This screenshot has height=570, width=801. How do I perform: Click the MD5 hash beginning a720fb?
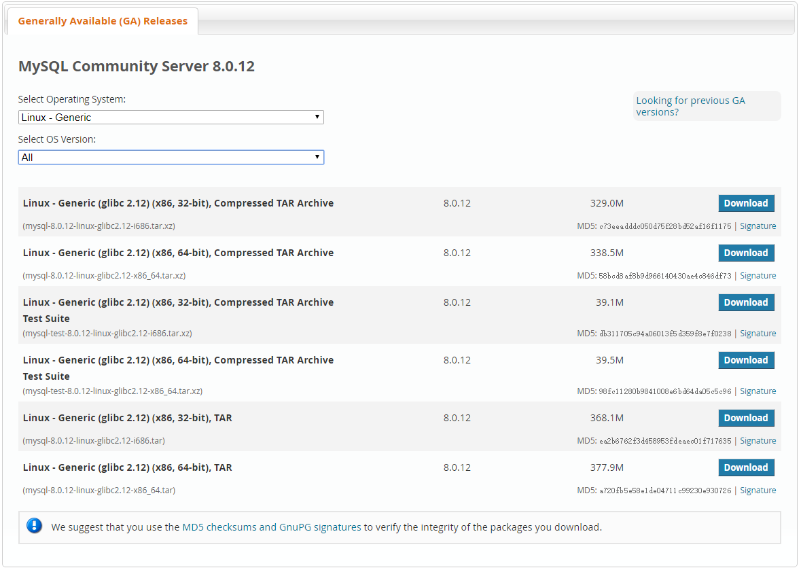tap(665, 491)
